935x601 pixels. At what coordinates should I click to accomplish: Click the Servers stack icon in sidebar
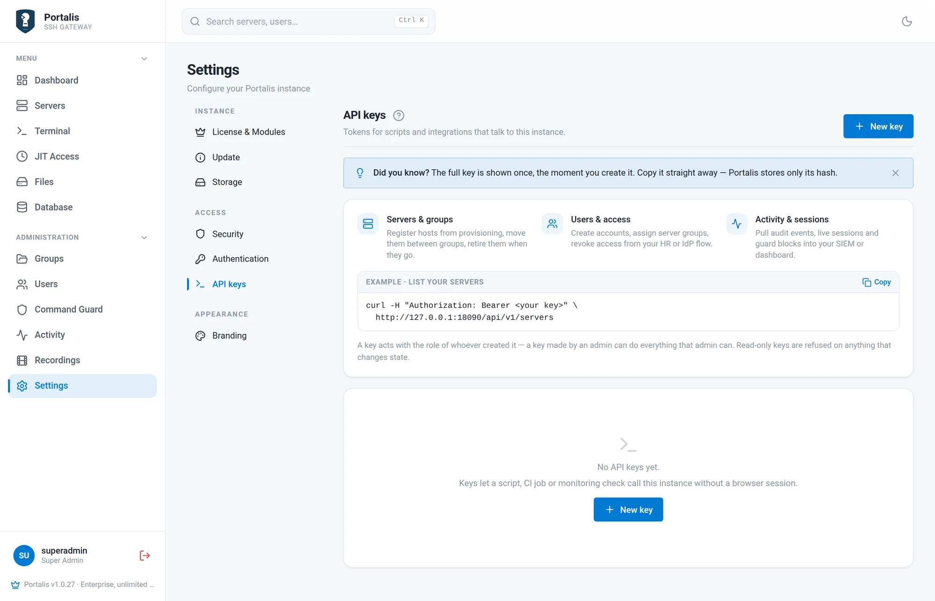tap(22, 106)
